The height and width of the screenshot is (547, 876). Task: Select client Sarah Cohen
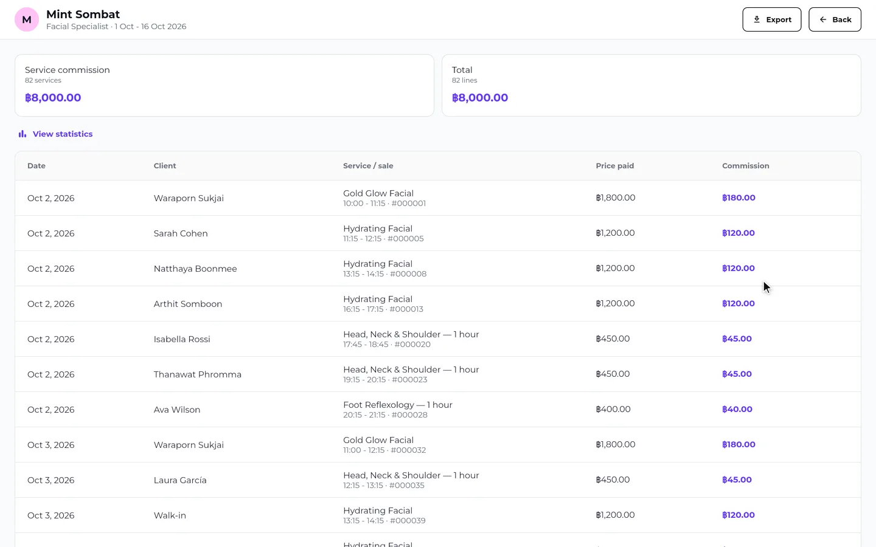click(181, 233)
